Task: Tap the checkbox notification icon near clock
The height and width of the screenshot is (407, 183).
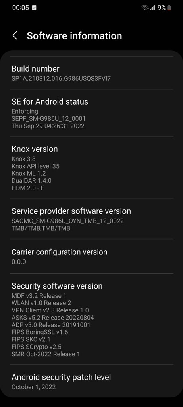Action: pyautogui.click(x=34, y=8)
